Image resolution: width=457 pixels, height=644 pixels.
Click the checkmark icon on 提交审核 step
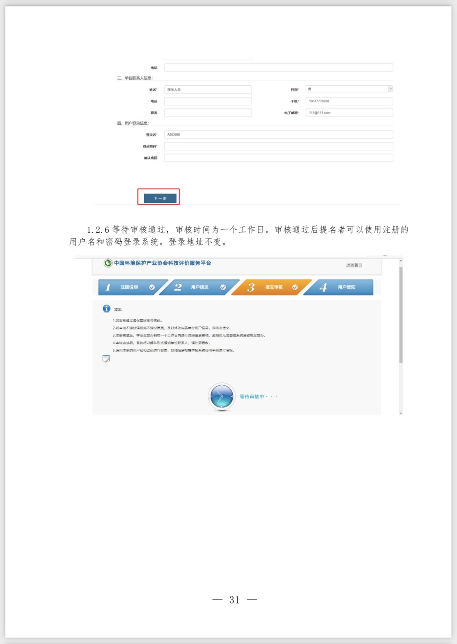point(295,287)
